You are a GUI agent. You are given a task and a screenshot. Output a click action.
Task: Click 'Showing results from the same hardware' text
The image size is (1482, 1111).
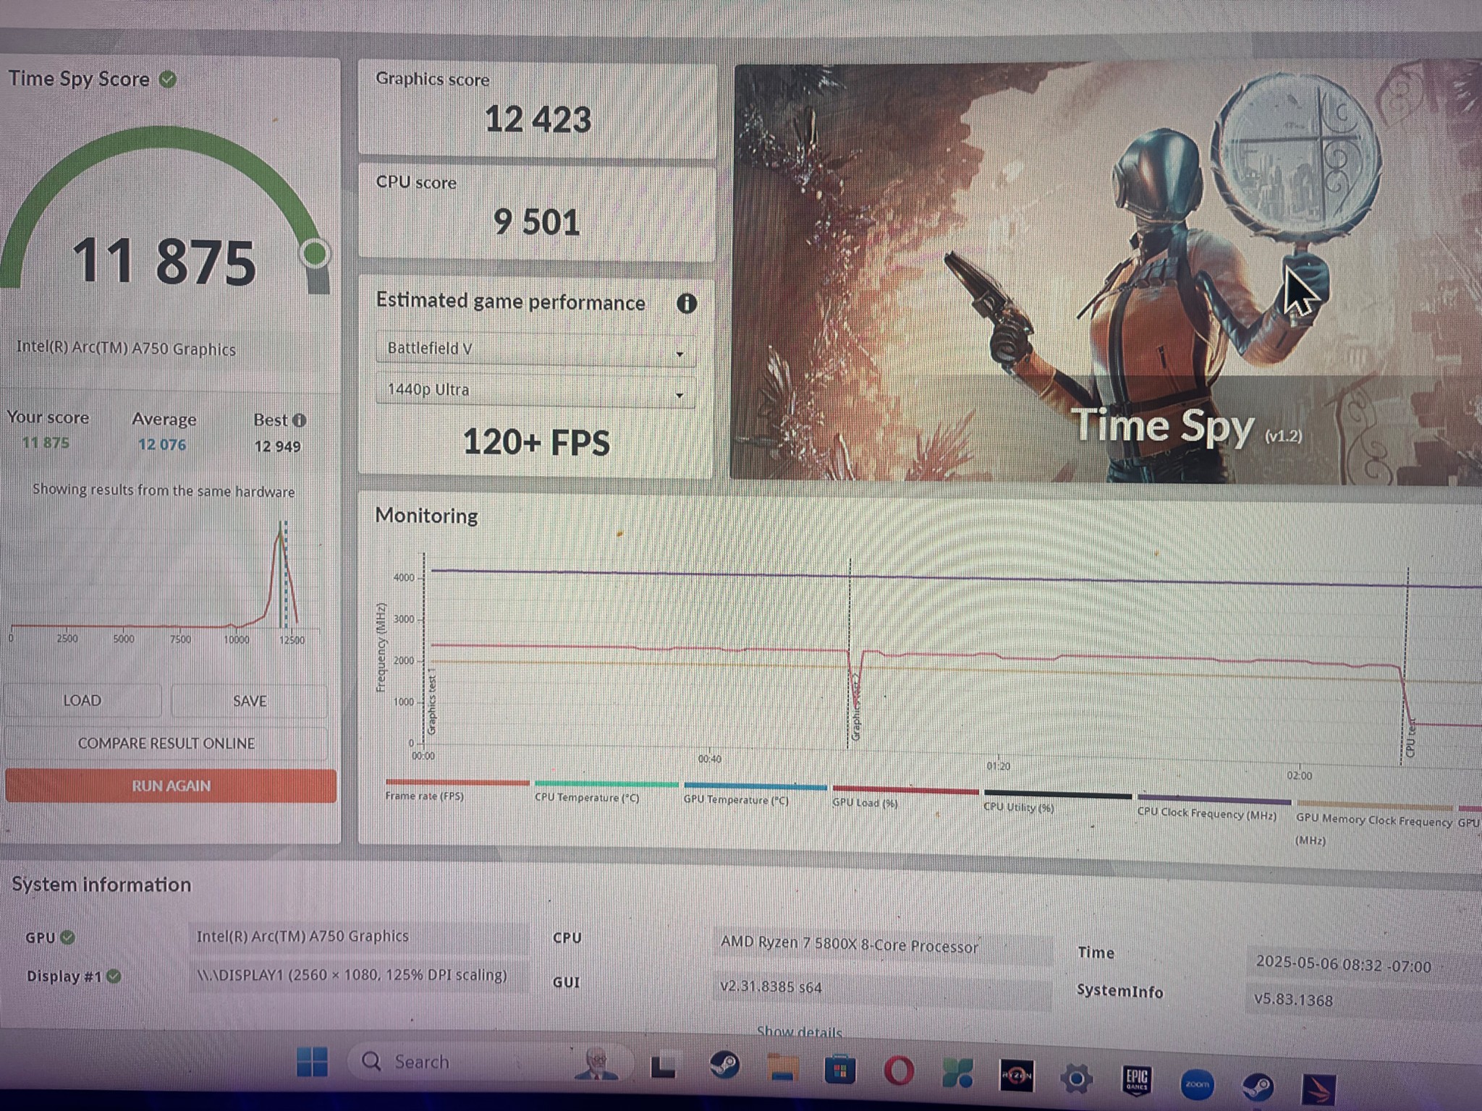coord(164,490)
